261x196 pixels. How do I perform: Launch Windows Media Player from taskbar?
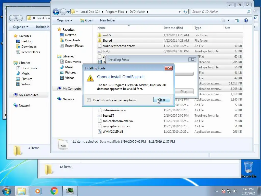[x=38, y=191]
